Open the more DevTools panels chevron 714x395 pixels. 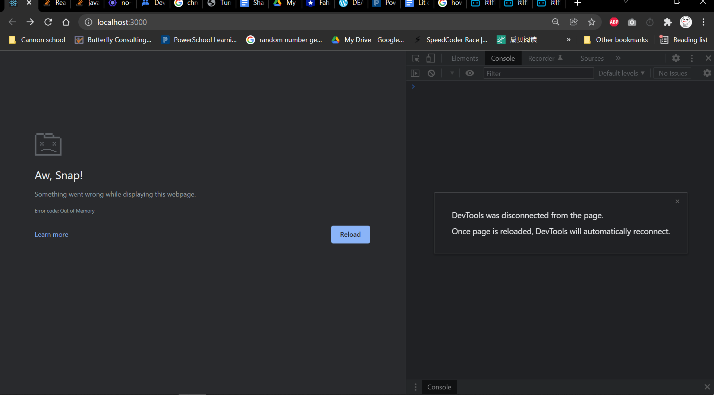[x=618, y=58]
